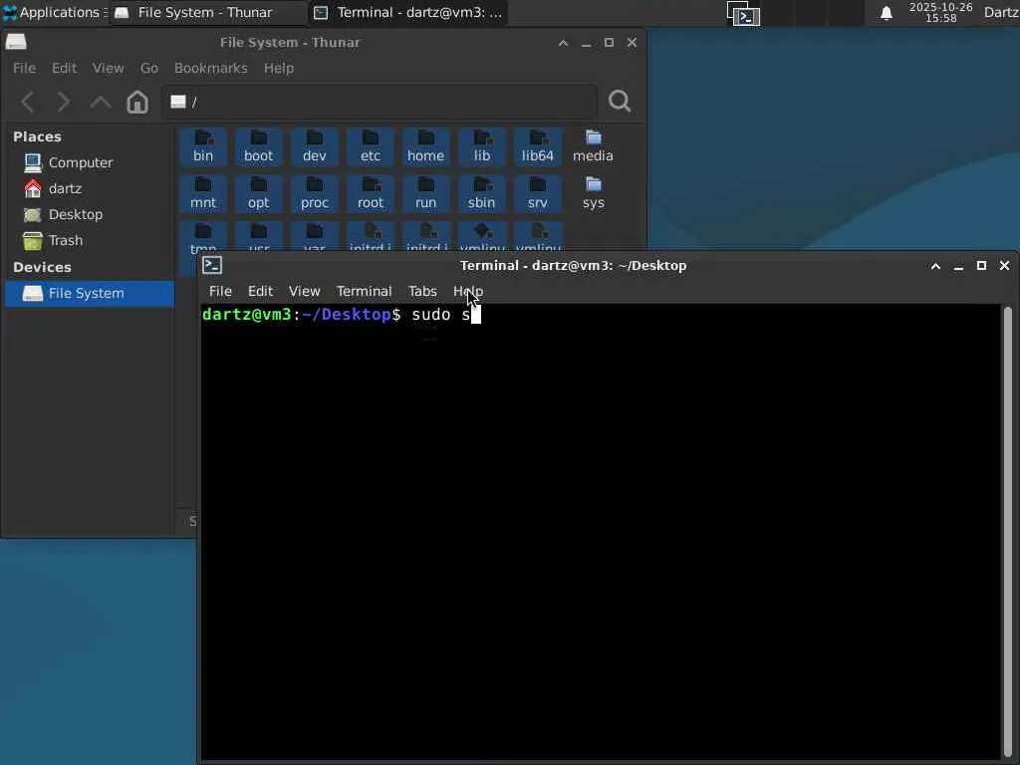This screenshot has height=765, width=1020.
Task: Open Thunar Edit menu
Action: pyautogui.click(x=65, y=68)
